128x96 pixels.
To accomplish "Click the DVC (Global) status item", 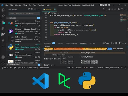I will point(33,68).
